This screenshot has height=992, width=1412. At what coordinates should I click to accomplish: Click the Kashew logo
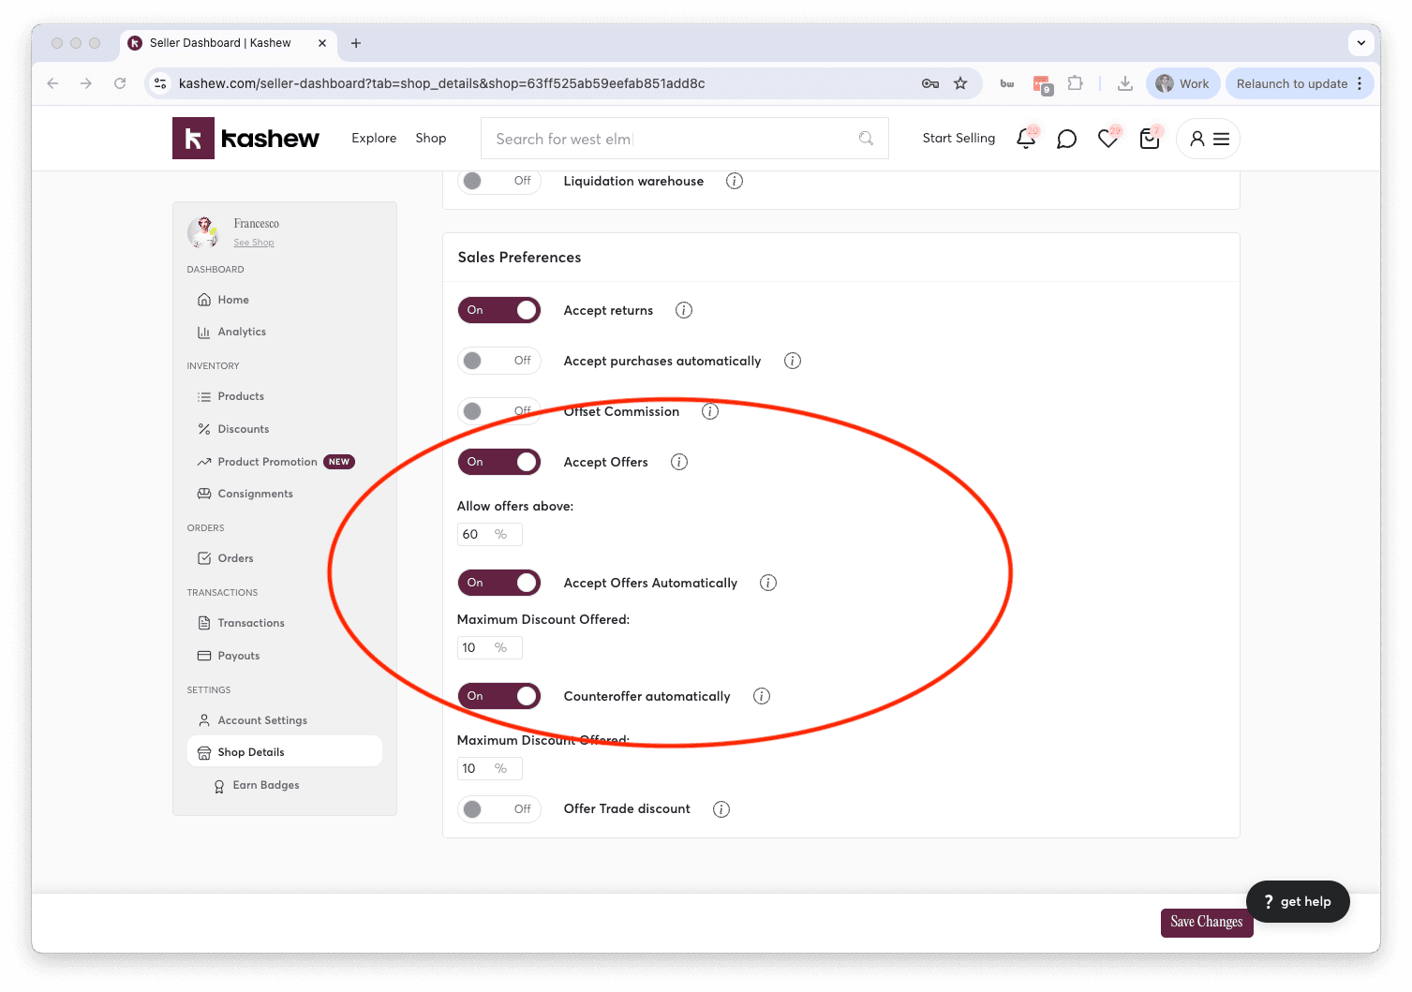[245, 139]
